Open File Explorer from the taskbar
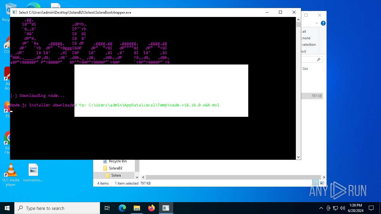The height and width of the screenshot is (214, 381). click(x=137, y=208)
